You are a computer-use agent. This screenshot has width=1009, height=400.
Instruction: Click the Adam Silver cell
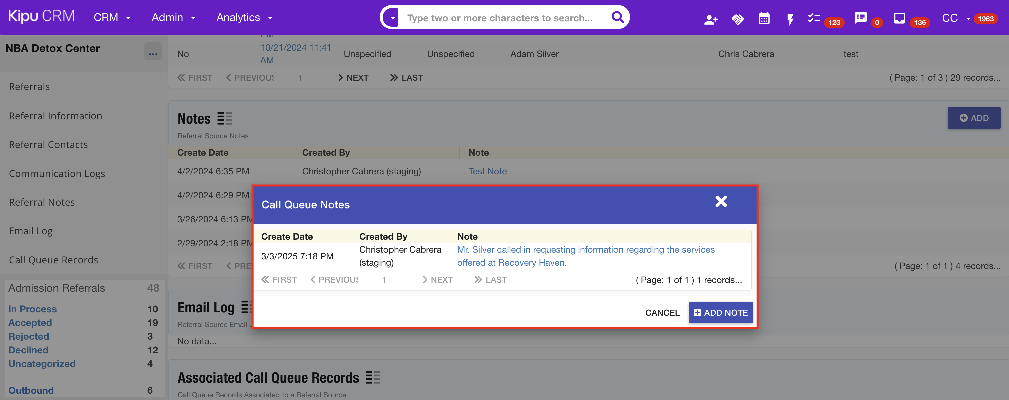point(534,54)
